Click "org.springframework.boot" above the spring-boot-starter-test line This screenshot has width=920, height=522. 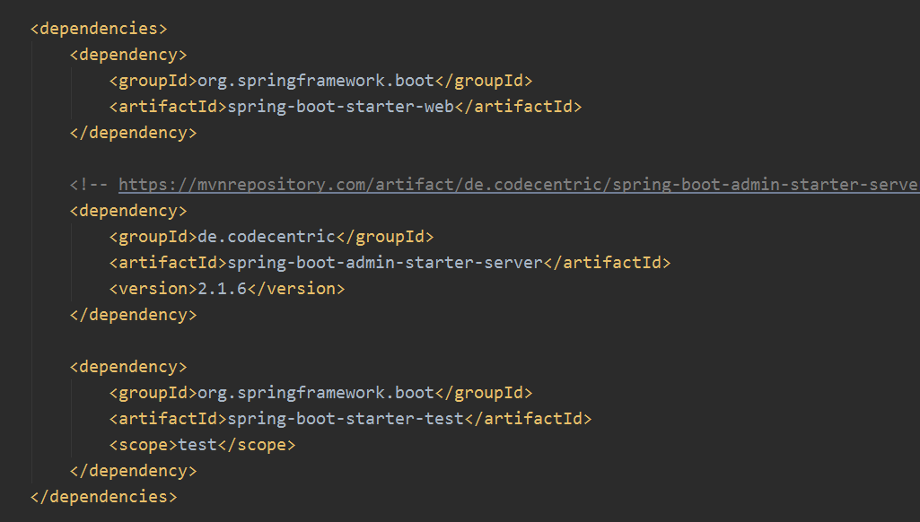click(316, 393)
